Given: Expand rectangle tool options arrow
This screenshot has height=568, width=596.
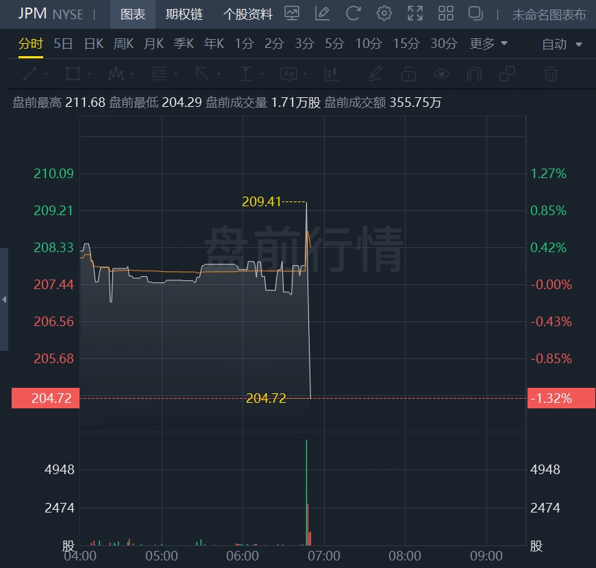Looking at the screenshot, I should (x=89, y=74).
